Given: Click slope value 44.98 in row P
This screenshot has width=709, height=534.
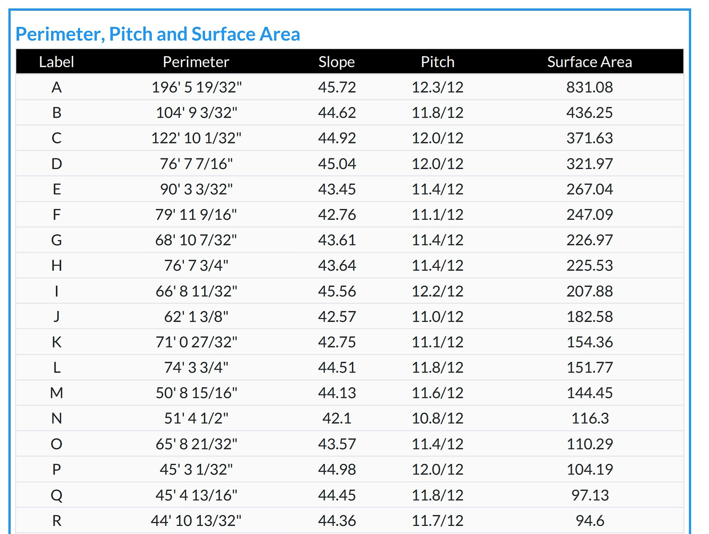Looking at the screenshot, I should [x=337, y=469].
